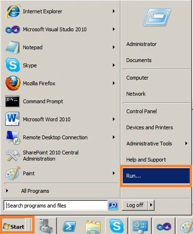Open Visual Studio from the taskbar
Viewport: 193px width, 234px height.
(164, 226)
